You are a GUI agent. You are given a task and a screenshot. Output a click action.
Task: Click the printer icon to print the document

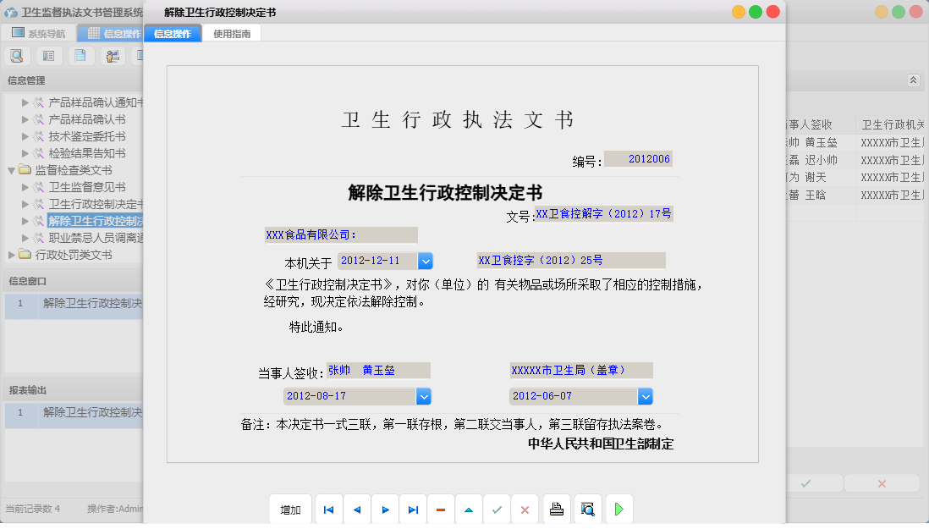tap(557, 509)
